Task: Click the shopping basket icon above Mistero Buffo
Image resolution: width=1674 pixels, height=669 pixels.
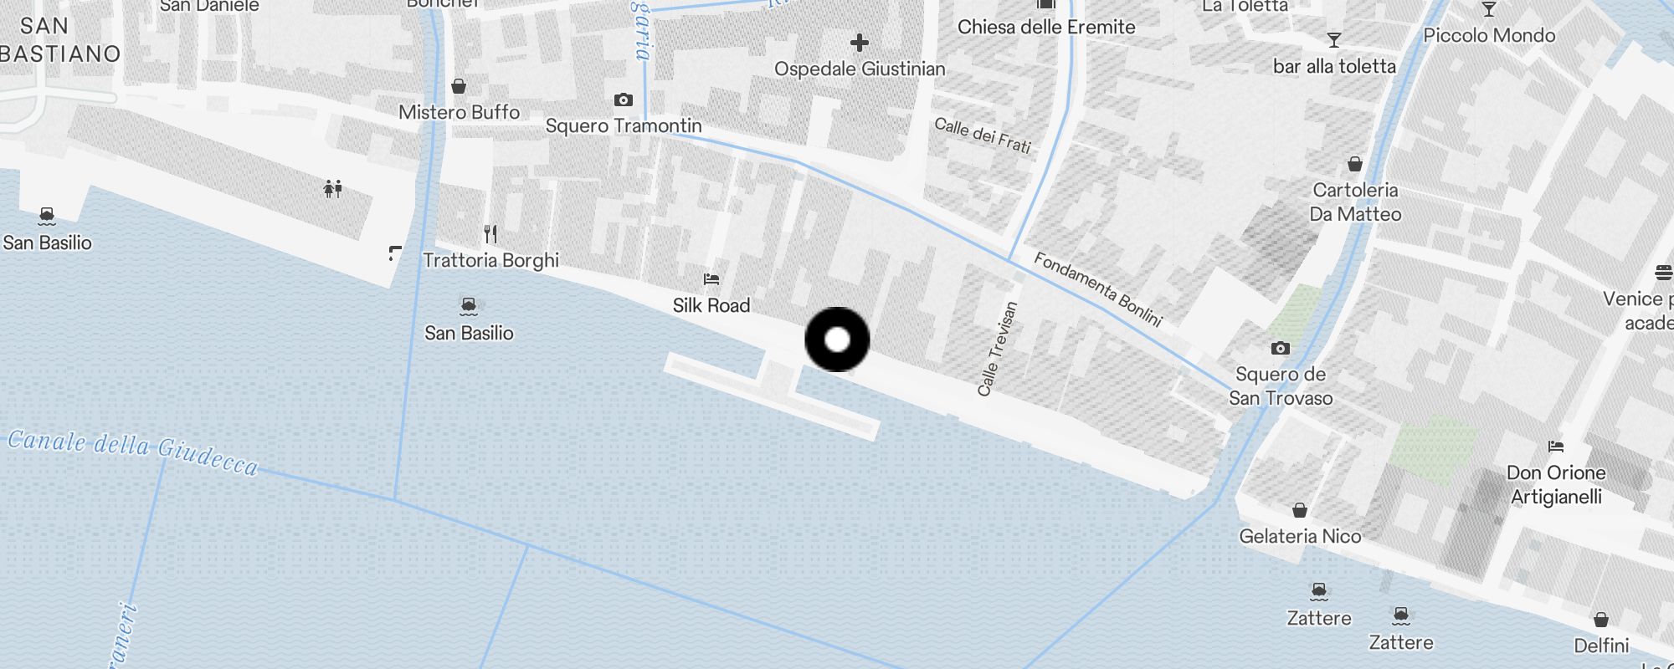Action: point(459,86)
